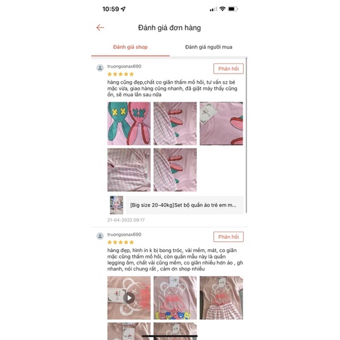Open the striped pink pants photo

pyautogui.click(x=129, y=170)
